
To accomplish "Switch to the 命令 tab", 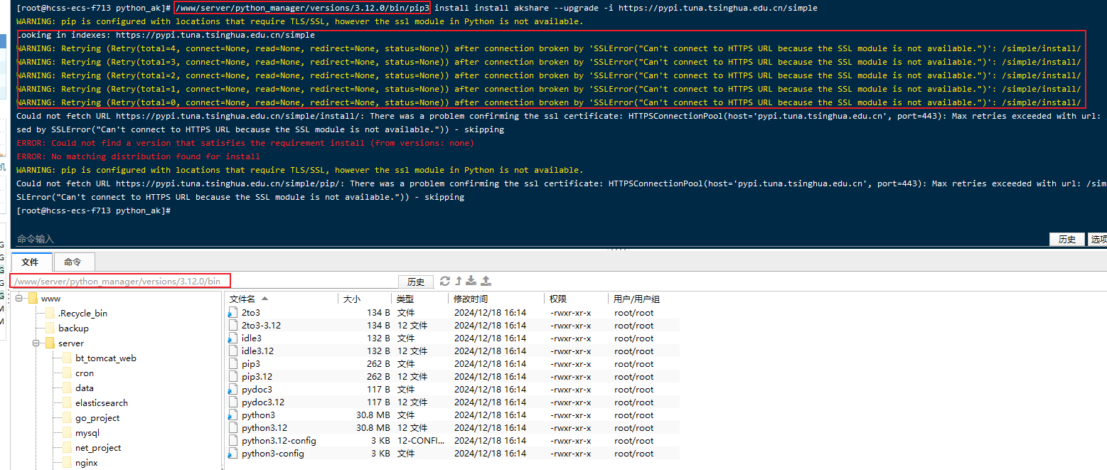I will [x=73, y=262].
